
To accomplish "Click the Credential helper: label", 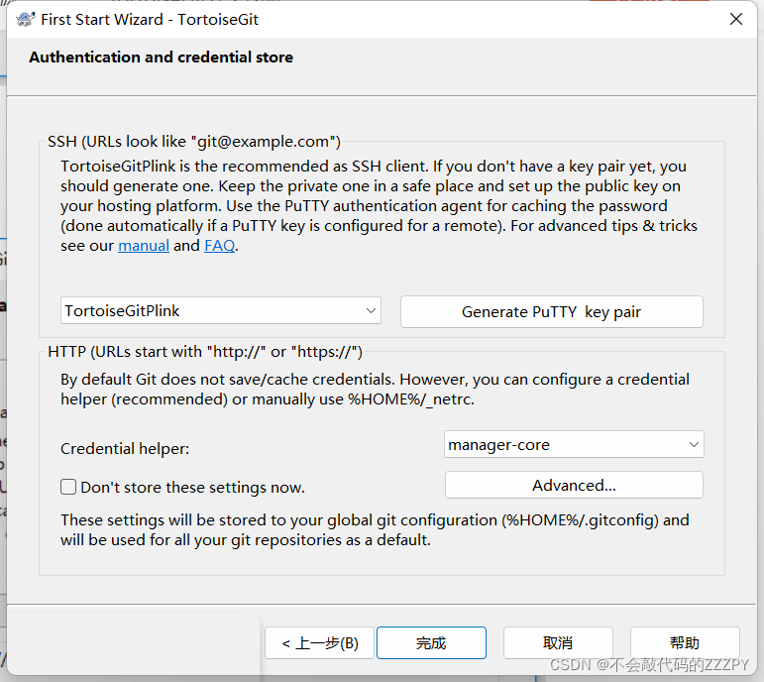I will (125, 448).
